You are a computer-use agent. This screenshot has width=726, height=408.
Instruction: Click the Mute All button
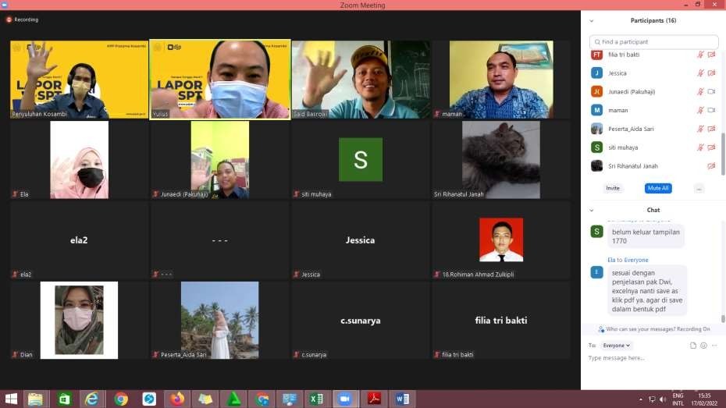[658, 188]
